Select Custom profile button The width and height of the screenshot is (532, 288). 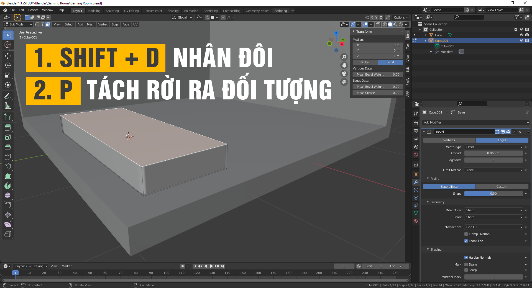(502, 187)
